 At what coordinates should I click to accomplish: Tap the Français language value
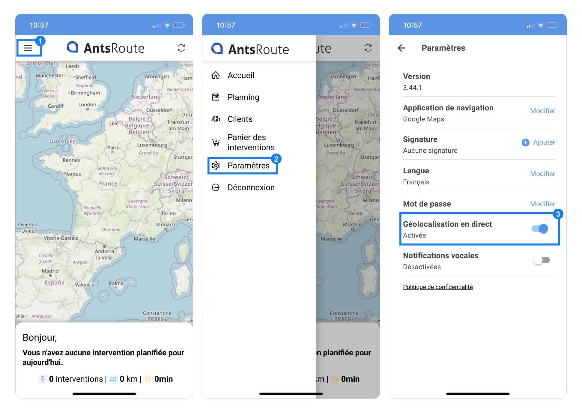[416, 182]
